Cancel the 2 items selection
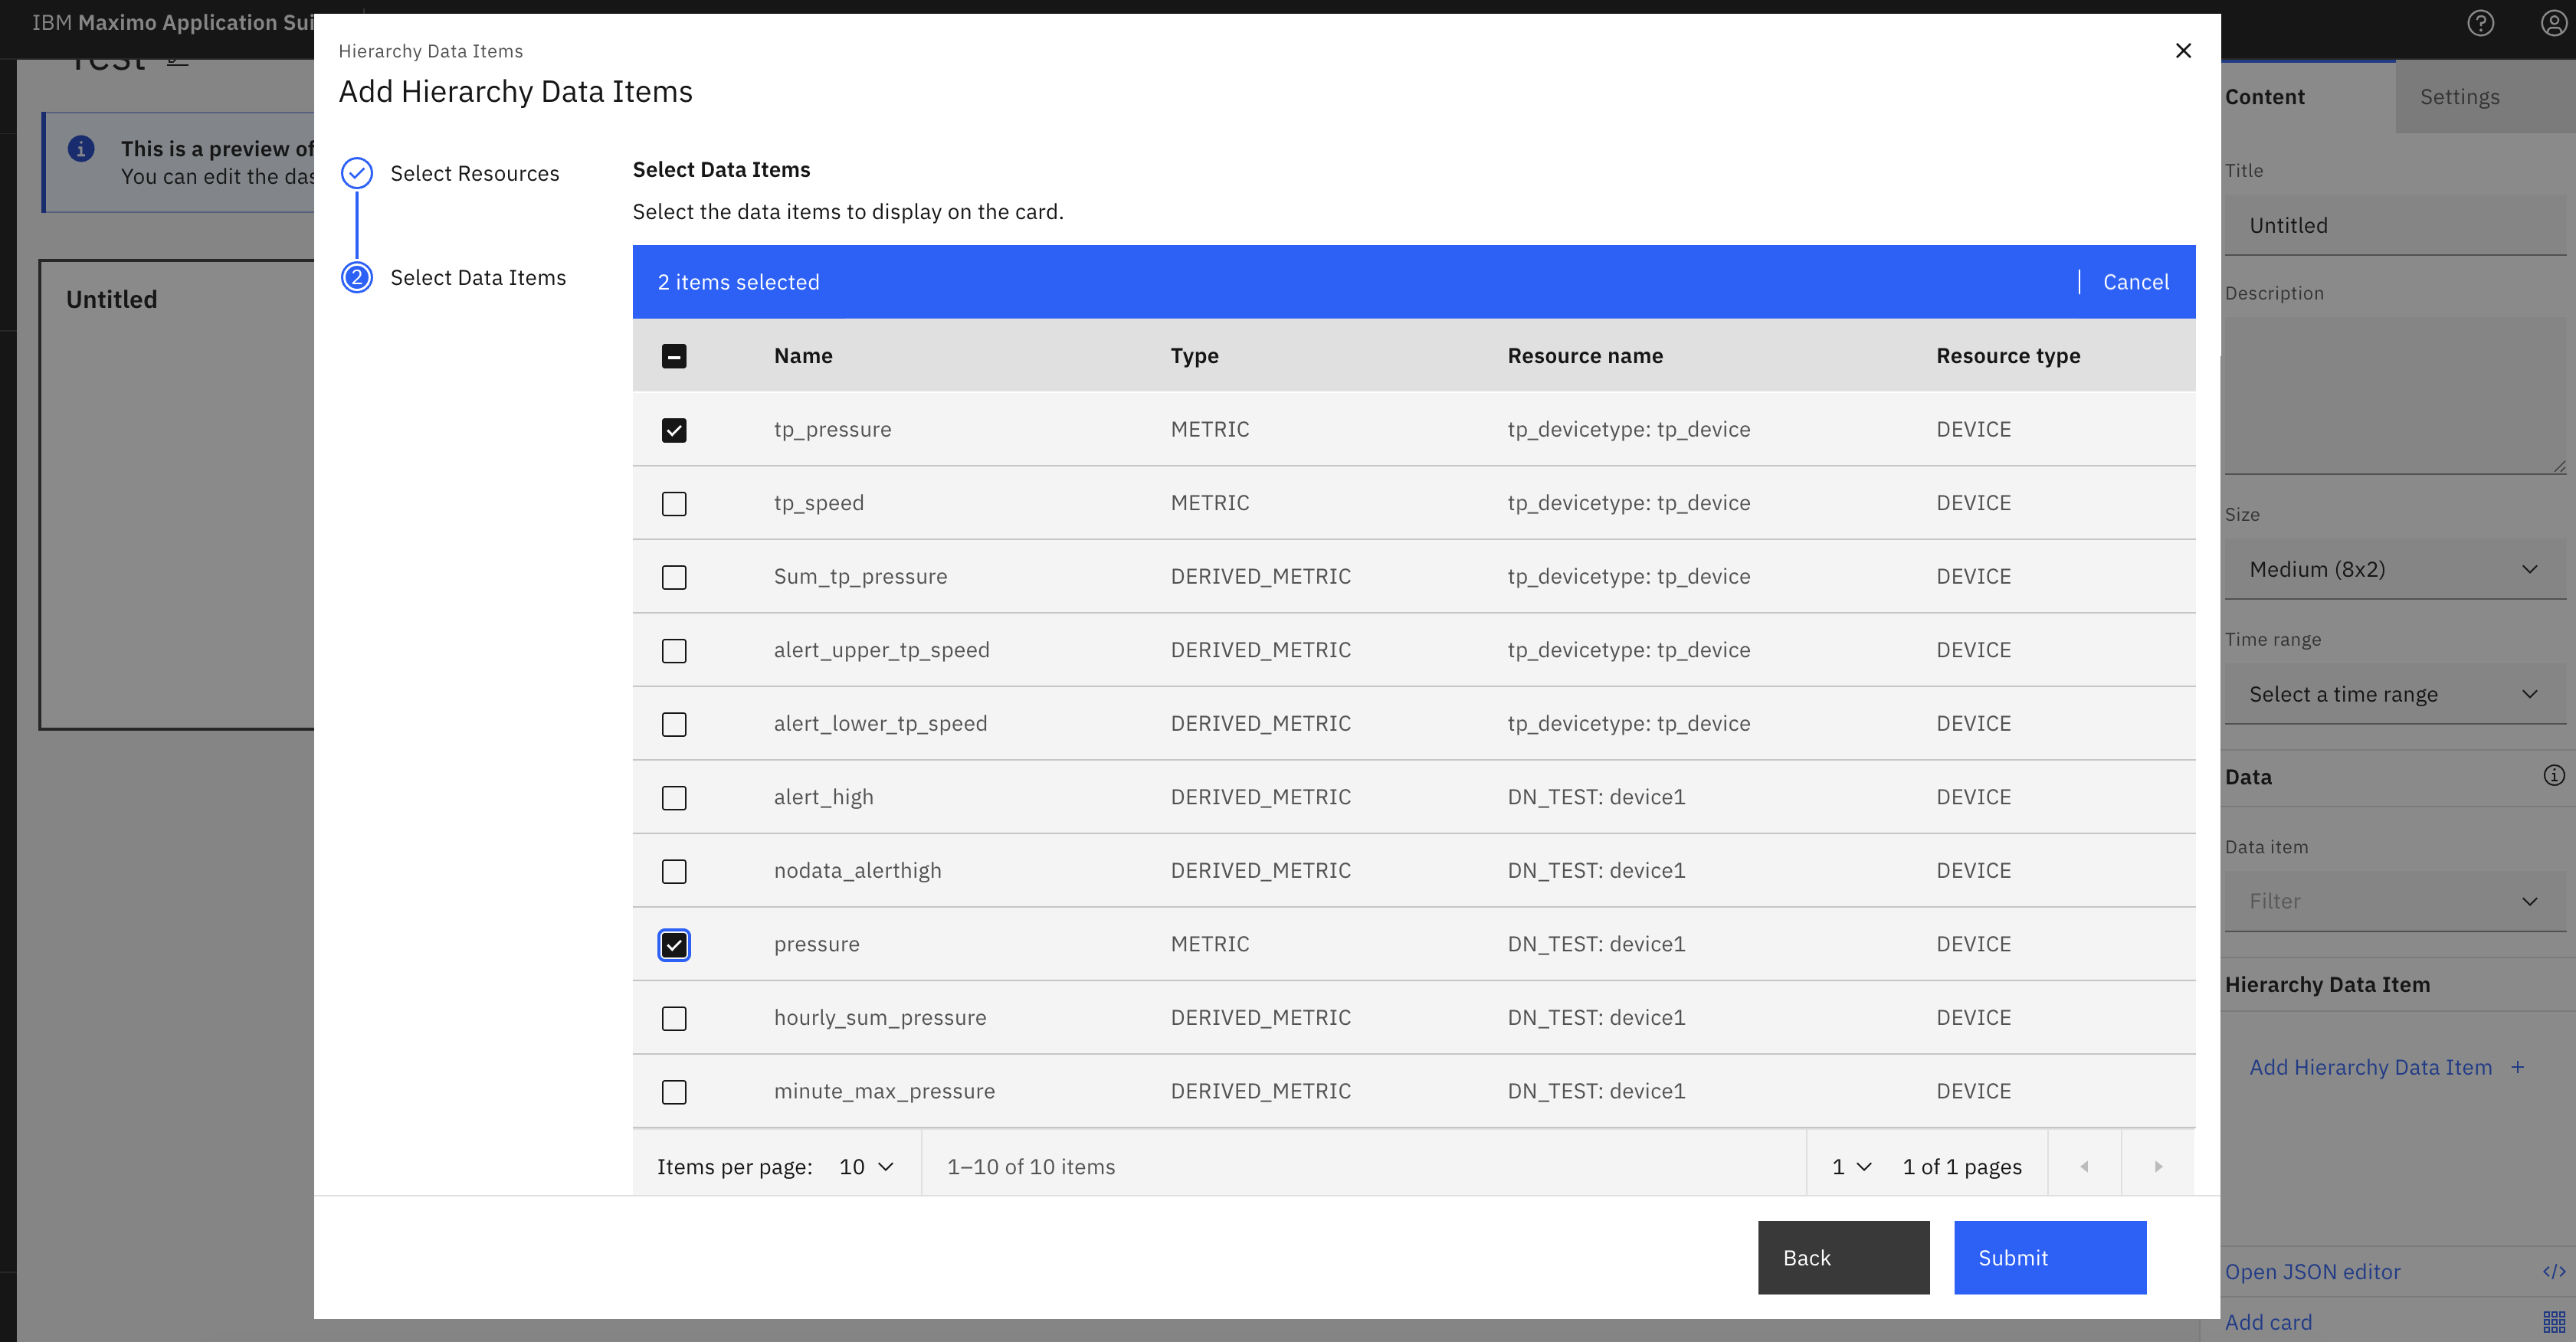2576x1342 pixels. pos(2135,282)
